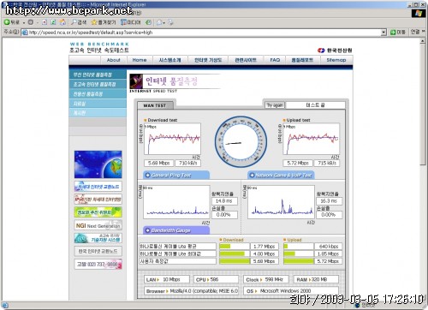The image size is (428, 310).
Task: Open the FAQ nav menu item
Action: pyautogui.click(x=275, y=60)
